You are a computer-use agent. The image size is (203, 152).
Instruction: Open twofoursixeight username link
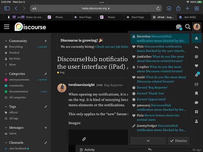[81, 85]
